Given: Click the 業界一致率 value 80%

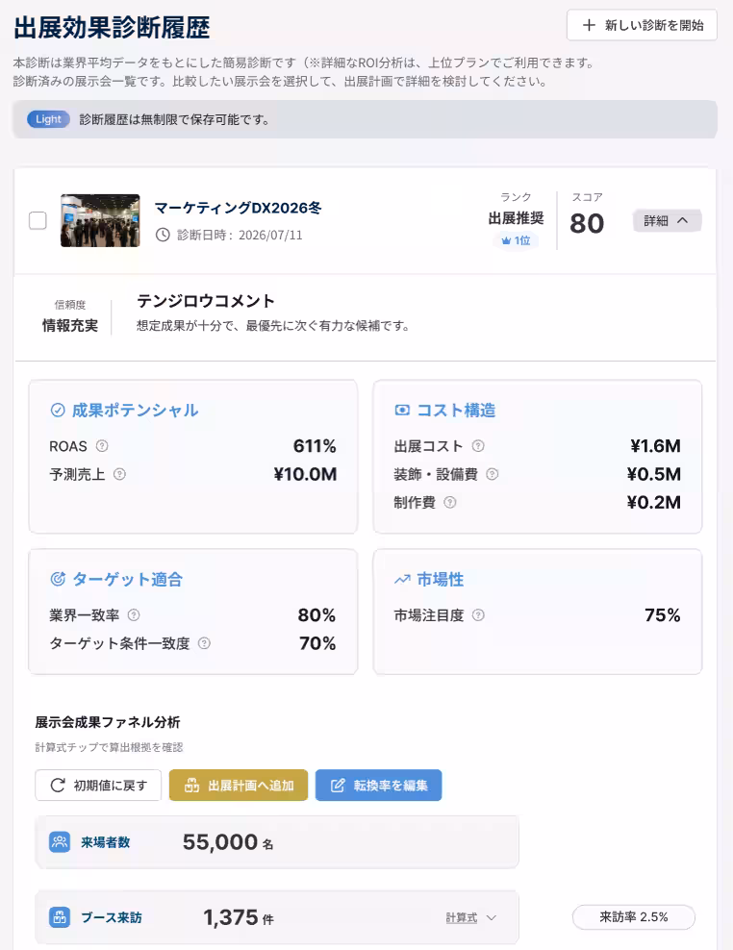Looking at the screenshot, I should click(316, 615).
